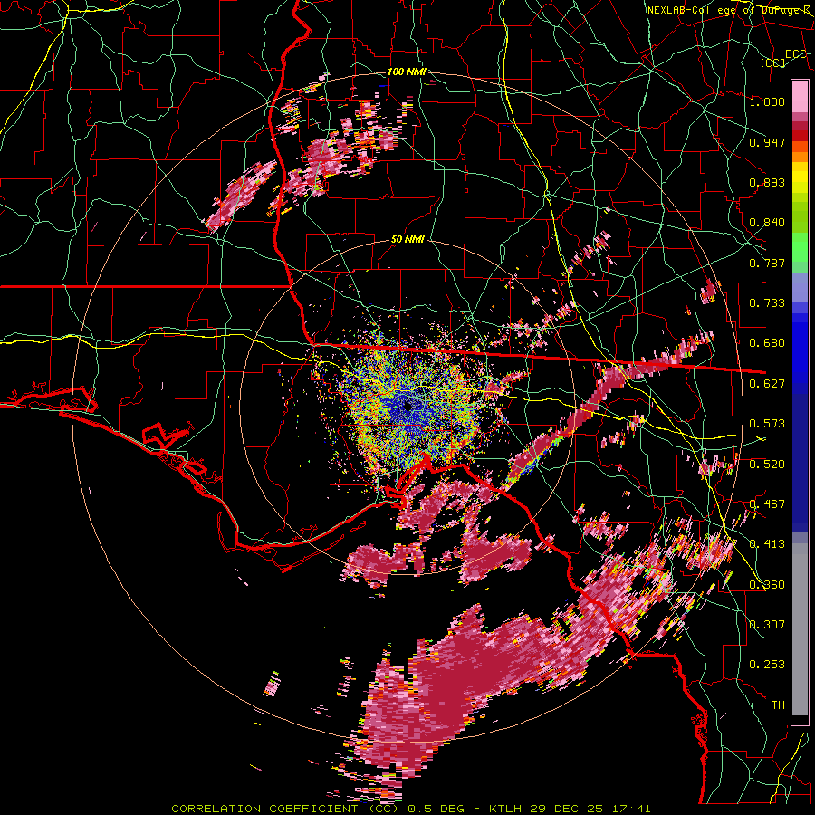Click the black radar site dot at center

coord(407,406)
